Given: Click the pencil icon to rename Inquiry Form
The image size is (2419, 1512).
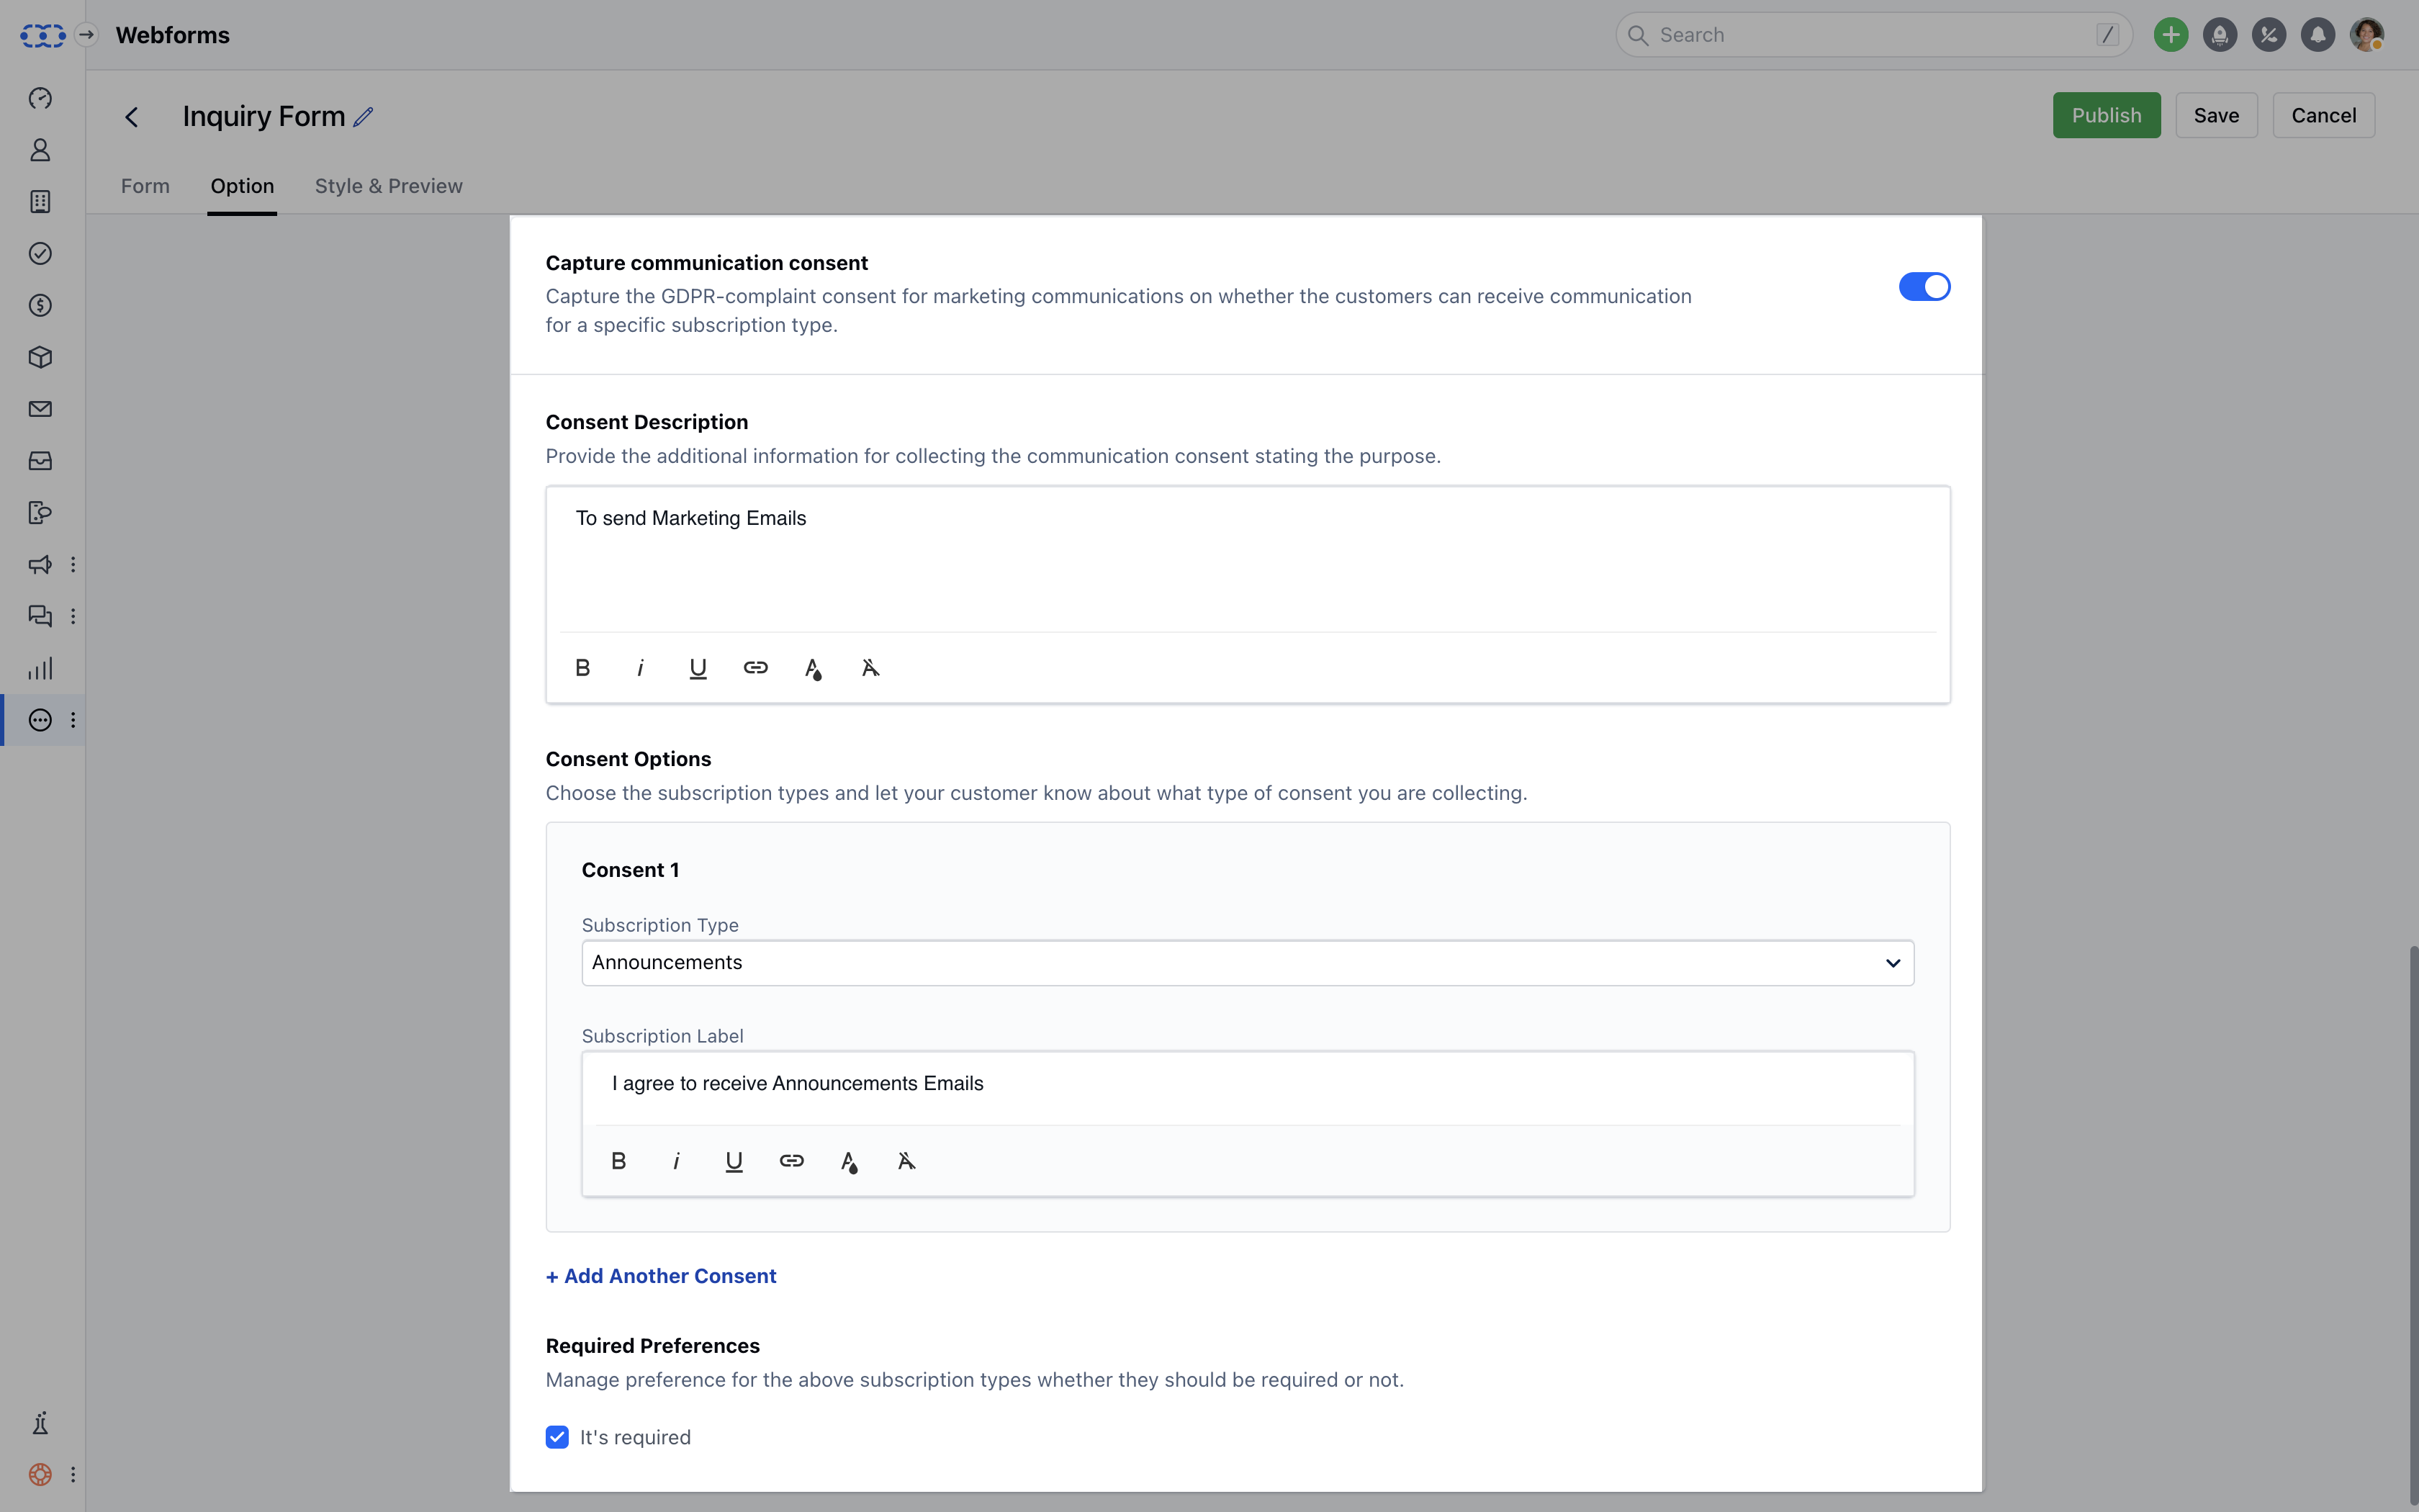Looking at the screenshot, I should click(x=364, y=117).
